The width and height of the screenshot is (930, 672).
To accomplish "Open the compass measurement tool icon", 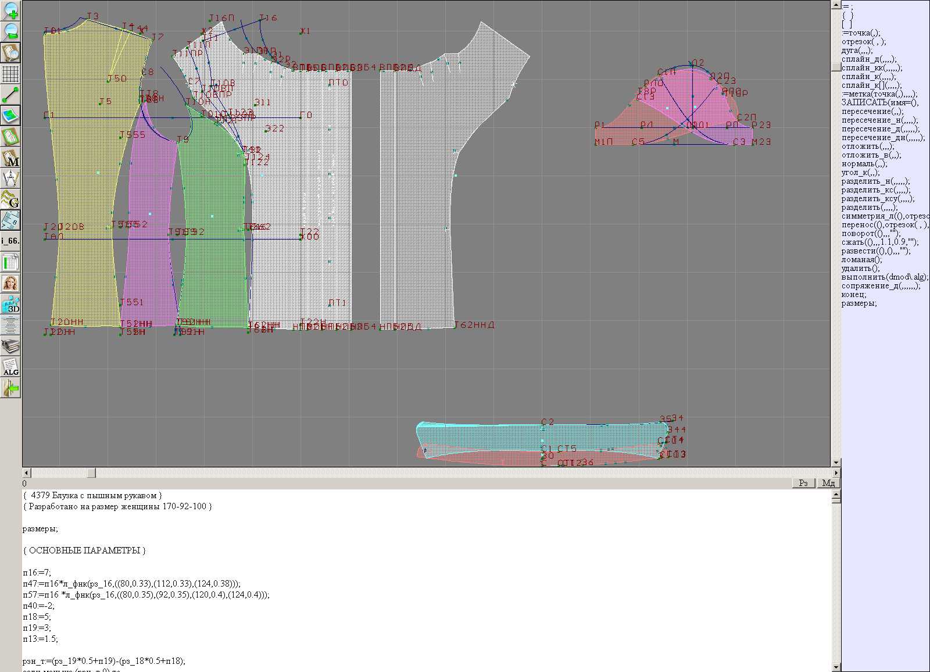I will [10, 178].
